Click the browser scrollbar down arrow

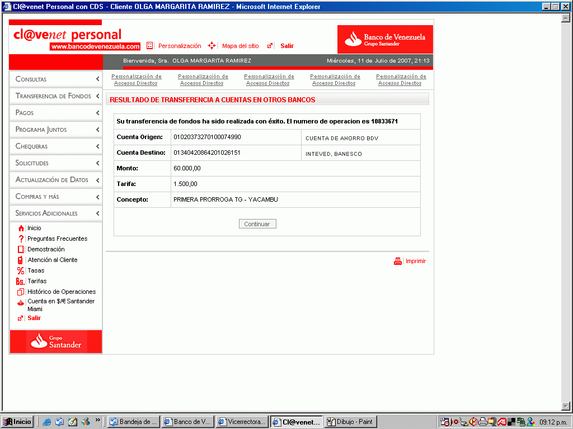pos(565,406)
